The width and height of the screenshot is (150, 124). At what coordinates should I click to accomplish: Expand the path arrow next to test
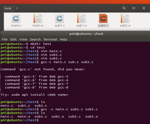(x=17, y=8)
